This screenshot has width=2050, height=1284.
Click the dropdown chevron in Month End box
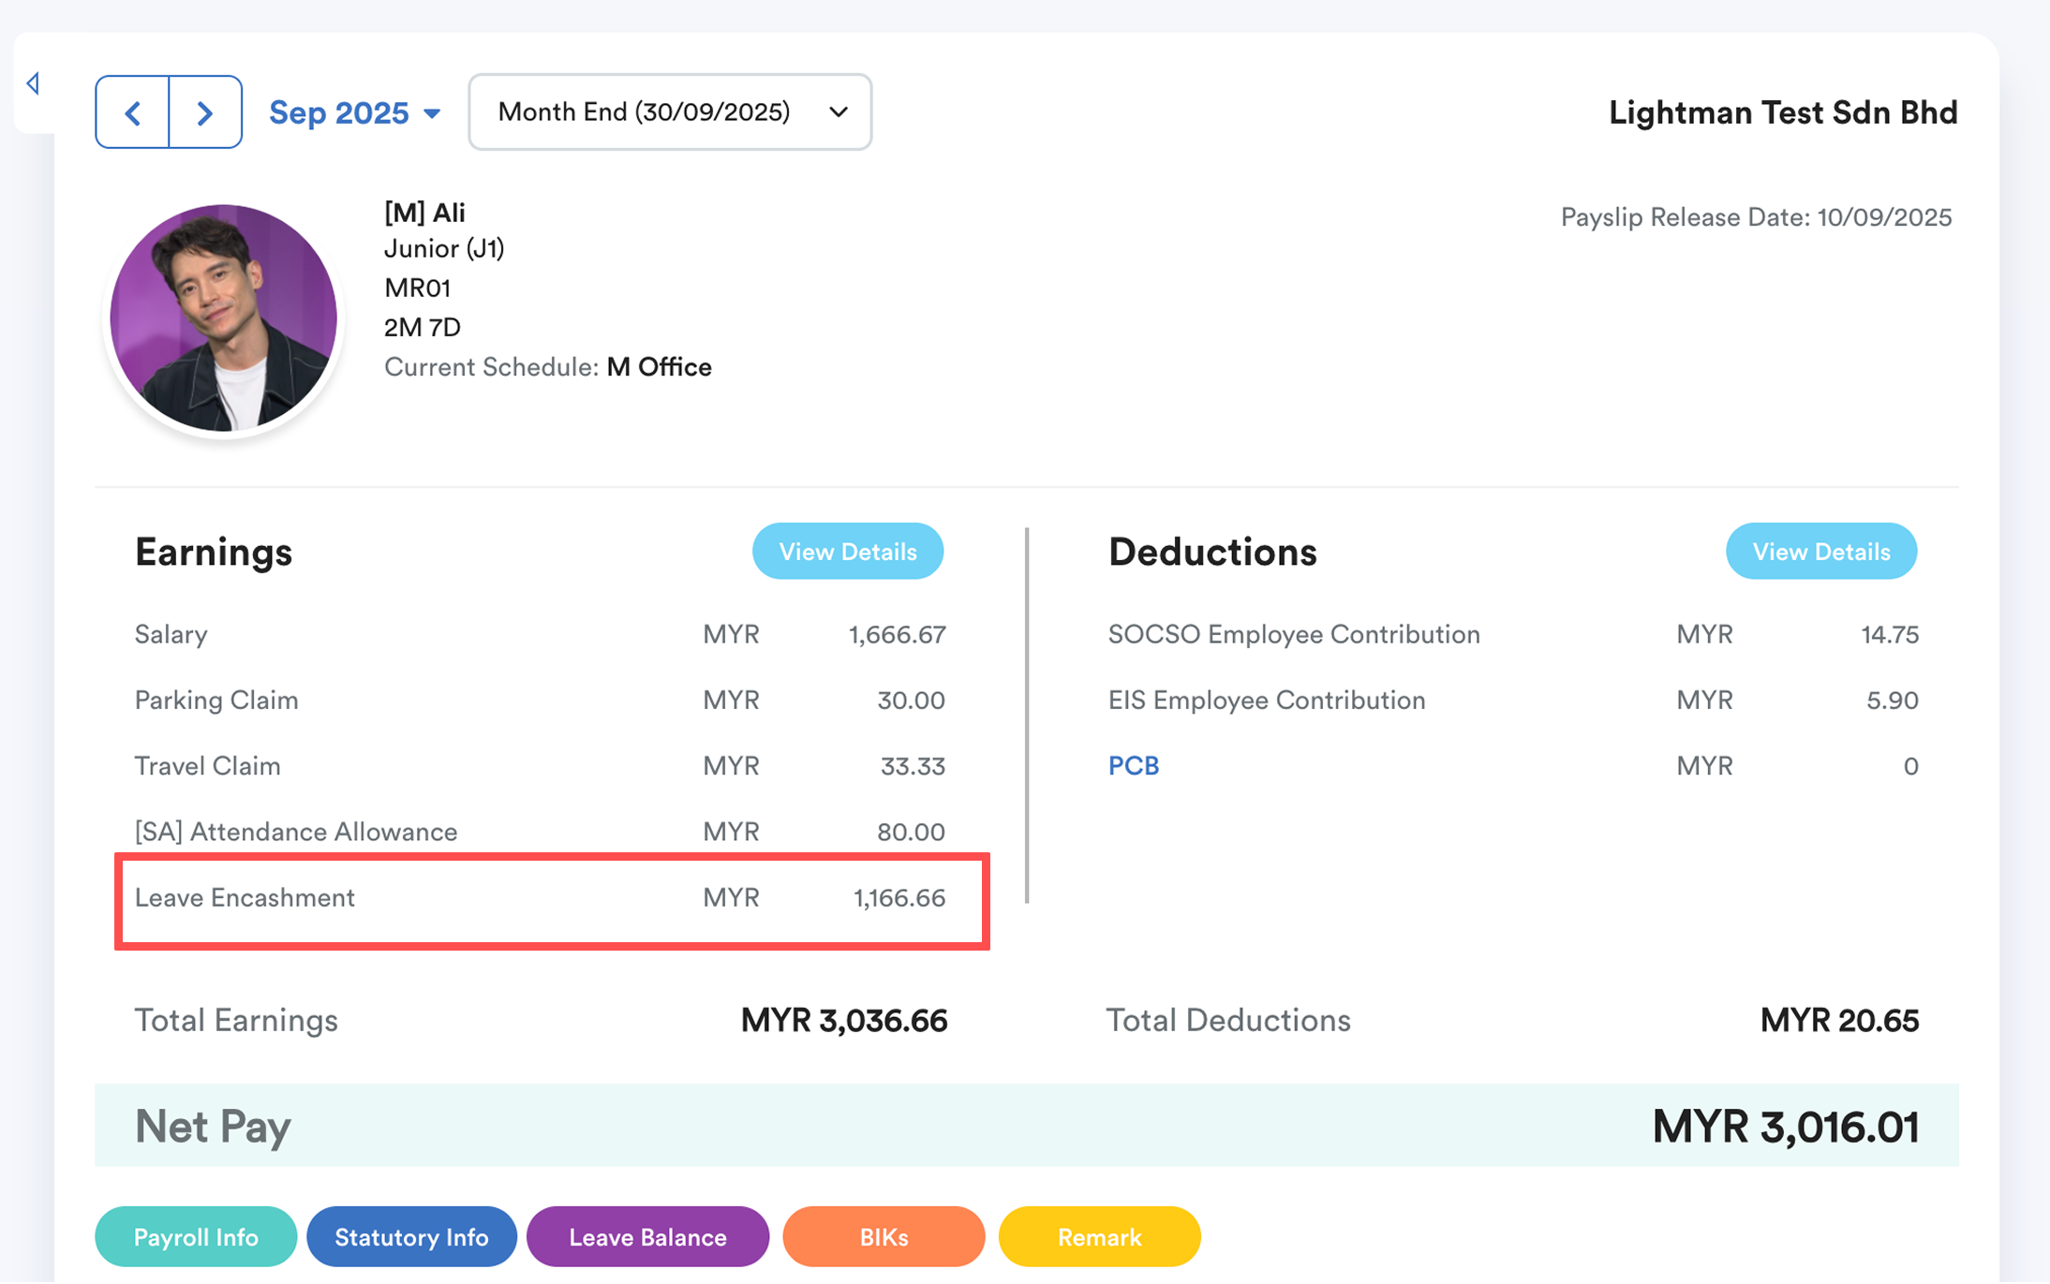838,112
